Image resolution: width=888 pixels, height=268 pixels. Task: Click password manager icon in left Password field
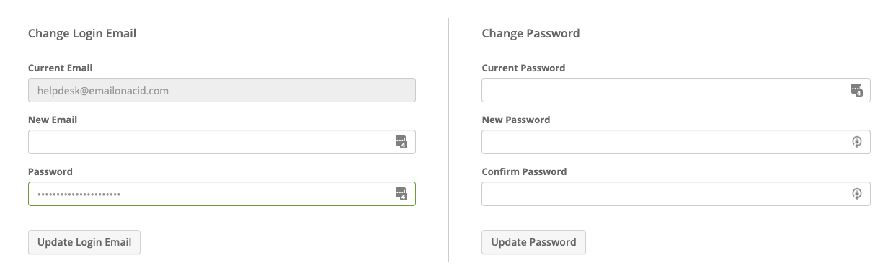pyautogui.click(x=401, y=194)
